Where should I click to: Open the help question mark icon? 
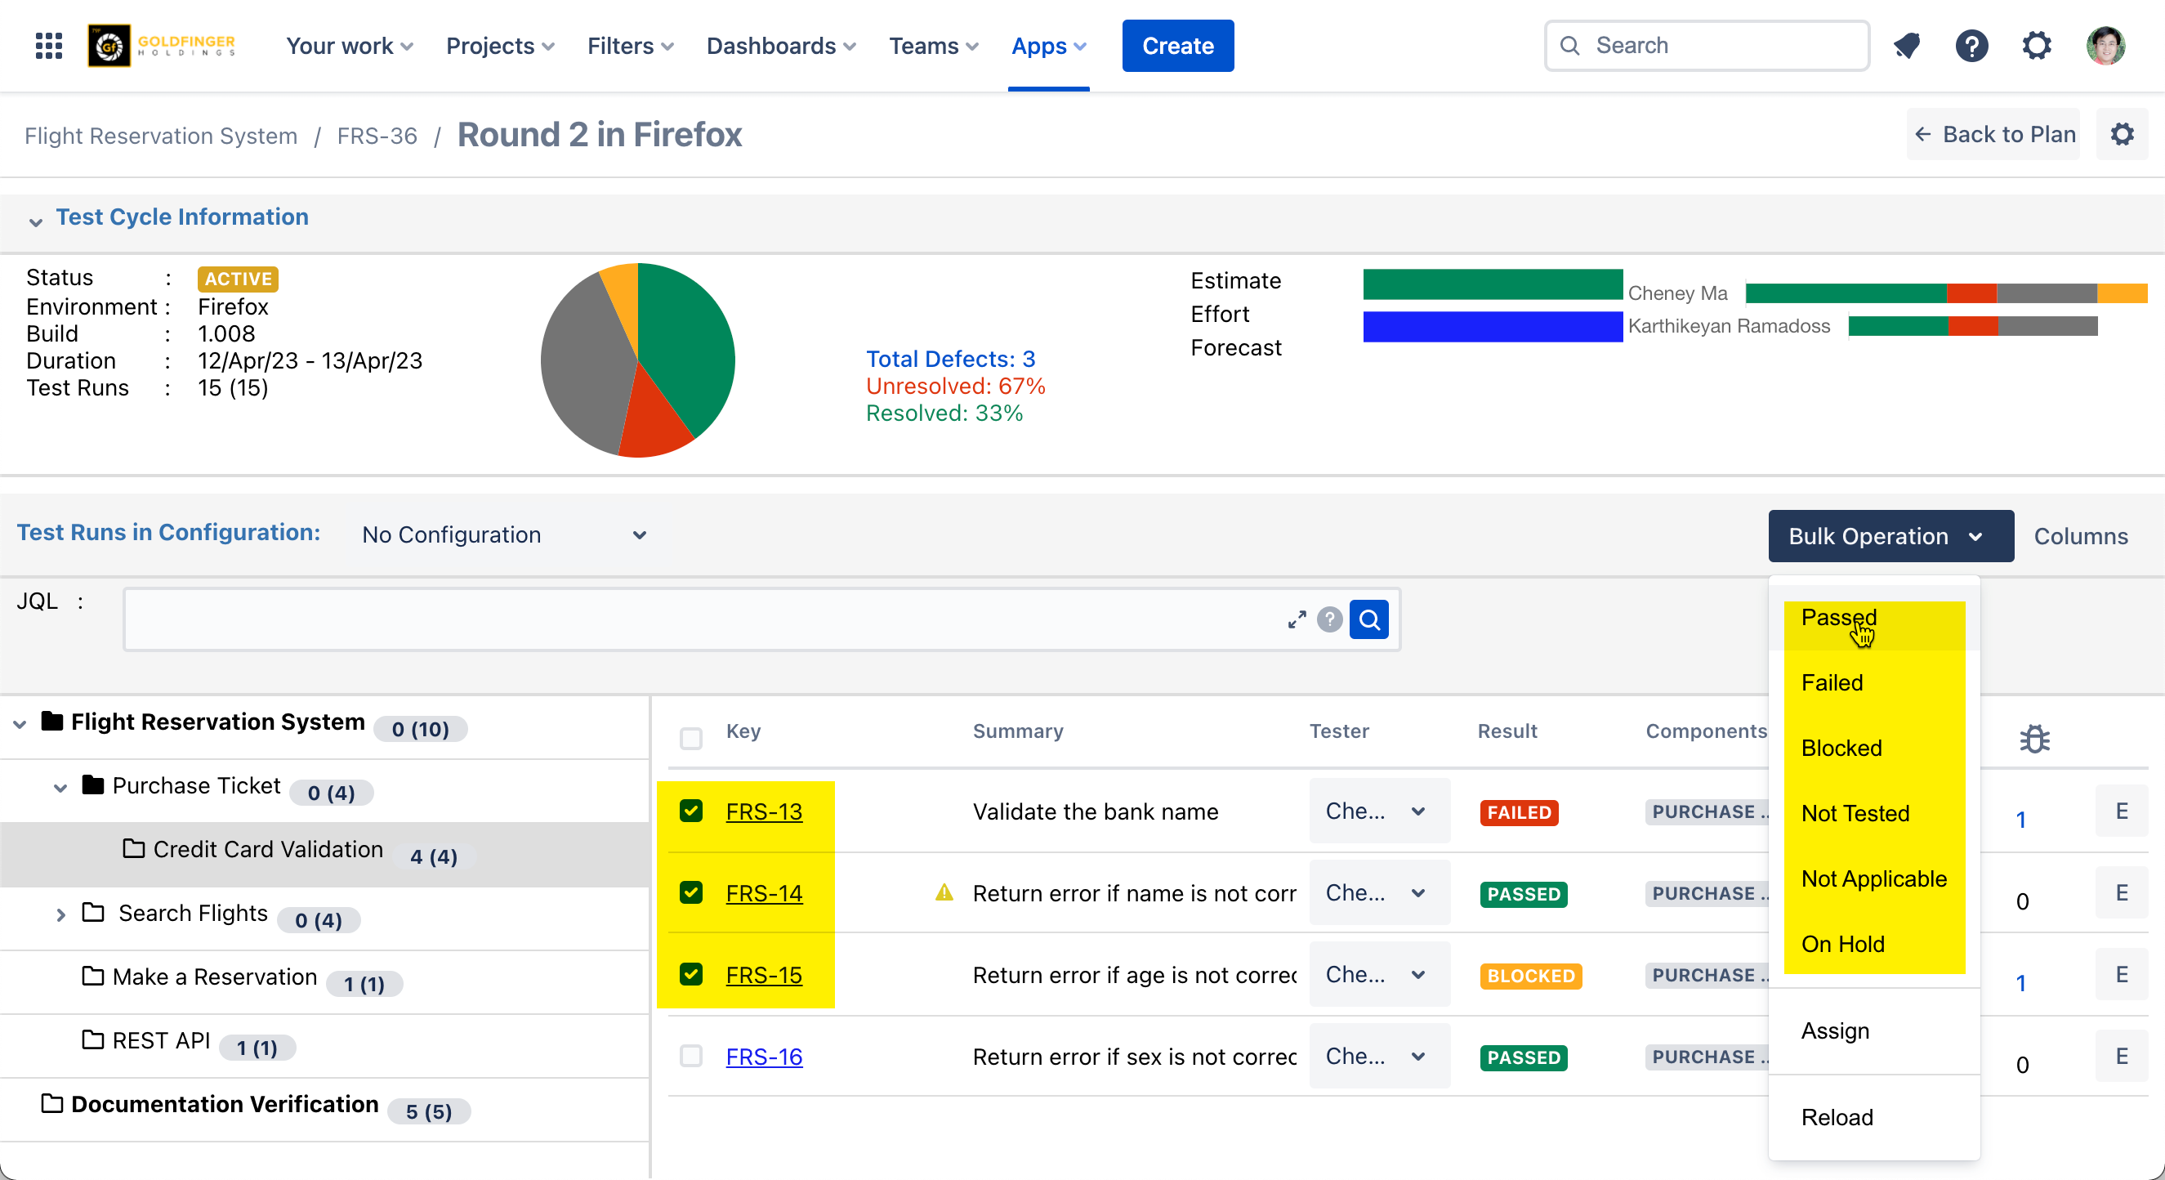pos(1971,46)
